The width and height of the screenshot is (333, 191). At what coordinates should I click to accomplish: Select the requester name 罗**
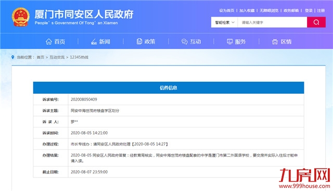(x=74, y=122)
